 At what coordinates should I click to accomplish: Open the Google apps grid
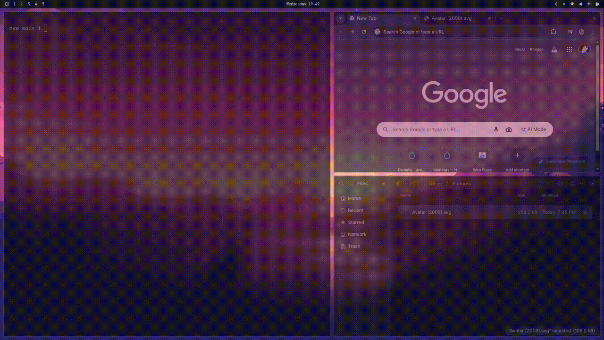pos(570,49)
